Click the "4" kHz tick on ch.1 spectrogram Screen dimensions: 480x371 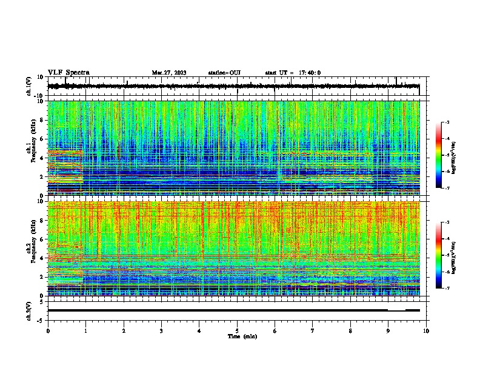pos(42,158)
